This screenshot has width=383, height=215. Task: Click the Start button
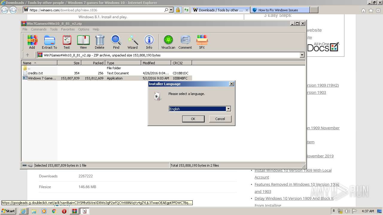click(8, 211)
